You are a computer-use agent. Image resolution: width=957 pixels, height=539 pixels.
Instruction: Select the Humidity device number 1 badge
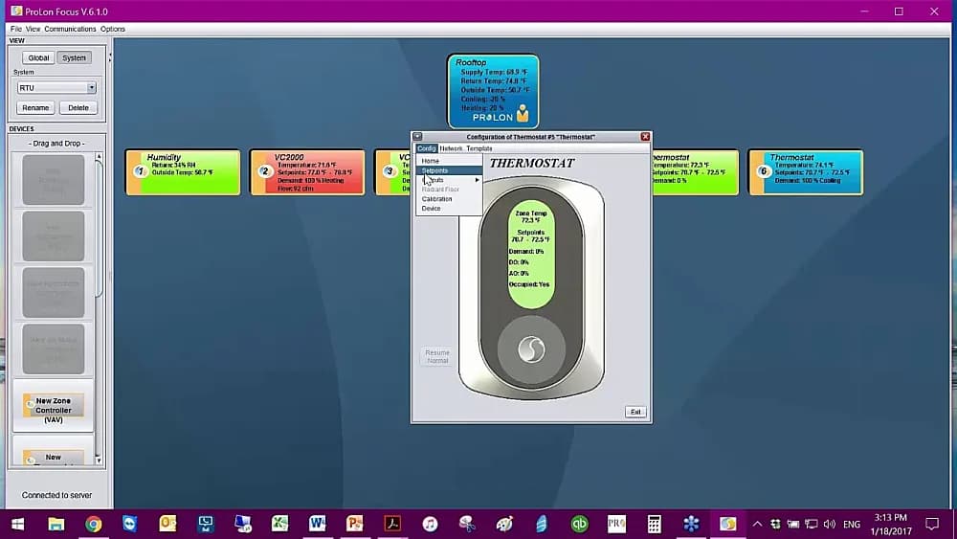pos(141,171)
